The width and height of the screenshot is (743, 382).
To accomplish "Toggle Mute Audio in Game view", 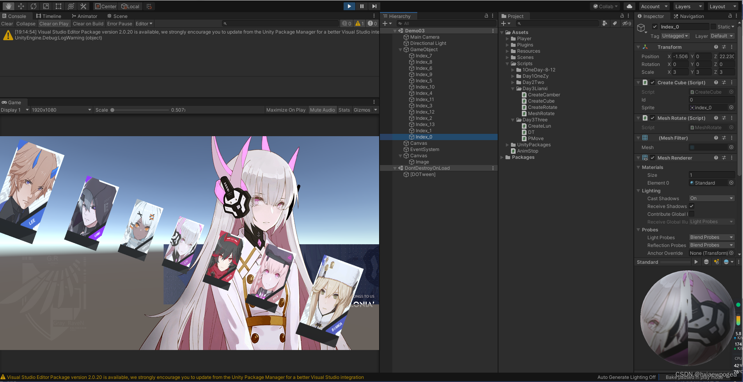I will point(322,110).
